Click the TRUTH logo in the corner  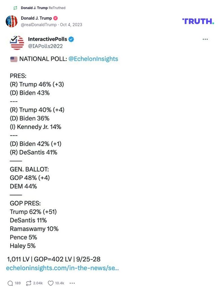[x=198, y=21]
